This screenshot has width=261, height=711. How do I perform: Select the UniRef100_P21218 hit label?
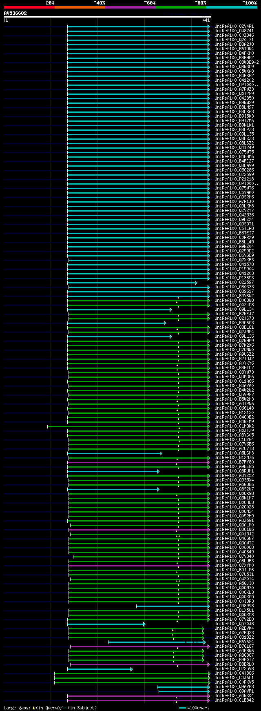pos(234,179)
